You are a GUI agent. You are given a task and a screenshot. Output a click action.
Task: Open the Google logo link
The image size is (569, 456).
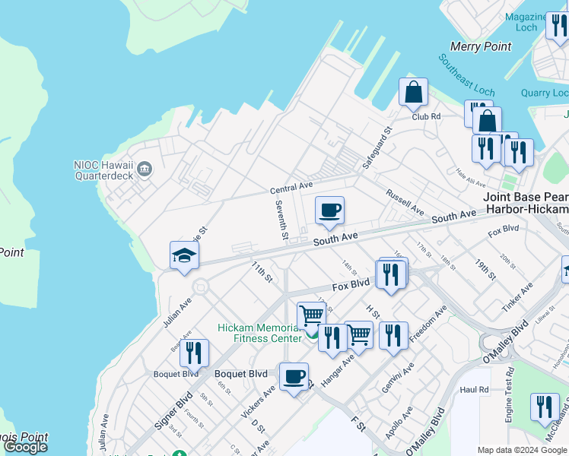26,447
